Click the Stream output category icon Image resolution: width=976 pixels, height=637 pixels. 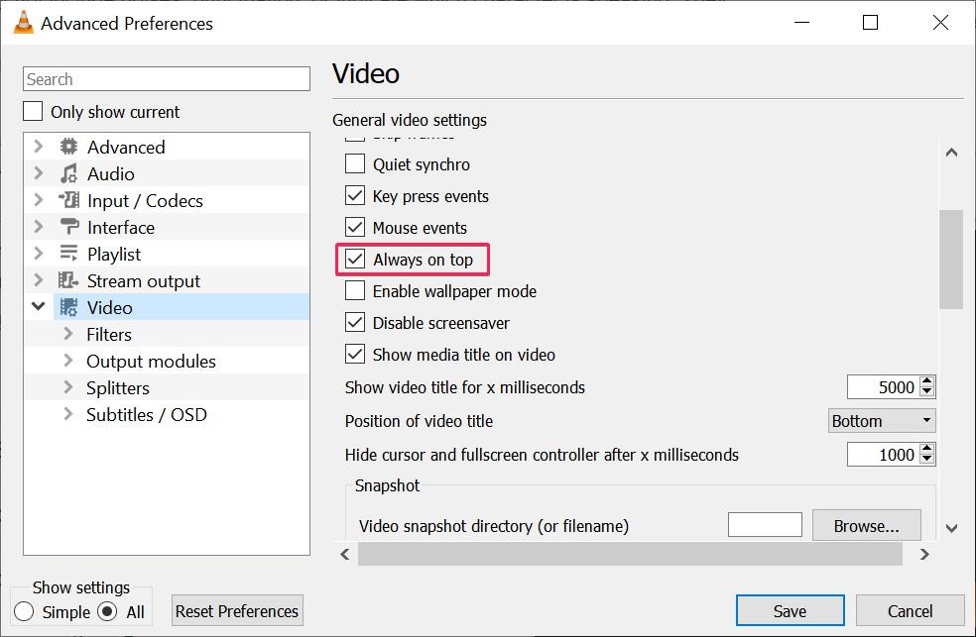[x=70, y=280]
